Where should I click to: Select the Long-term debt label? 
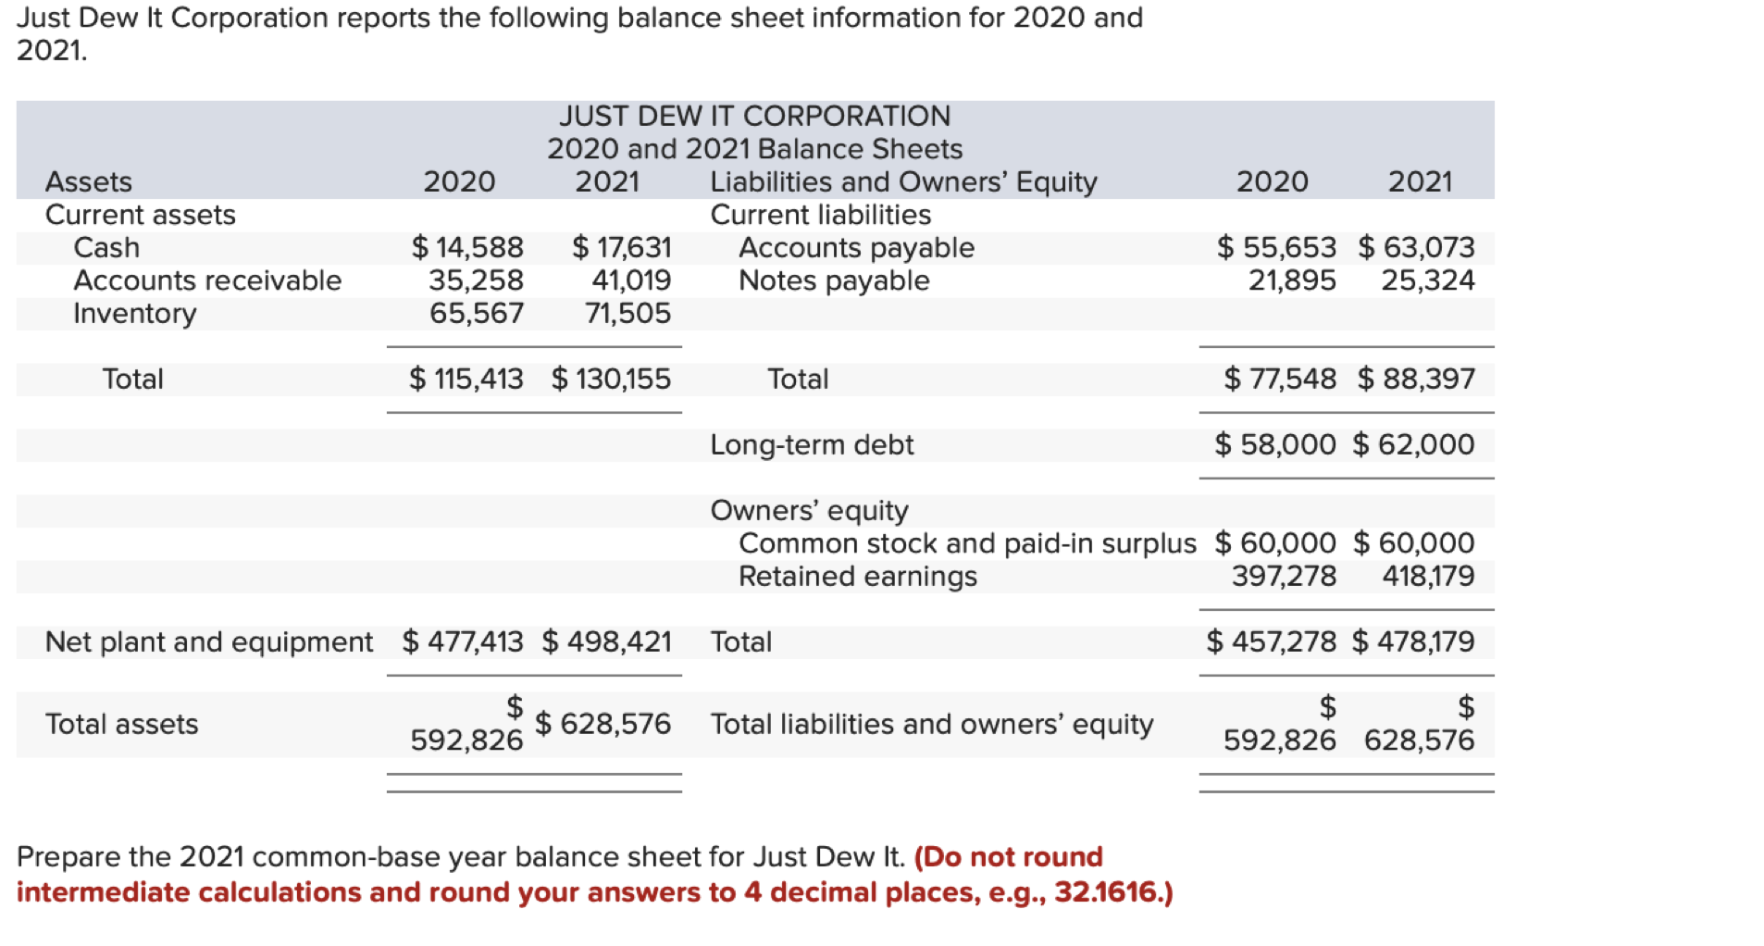811,444
